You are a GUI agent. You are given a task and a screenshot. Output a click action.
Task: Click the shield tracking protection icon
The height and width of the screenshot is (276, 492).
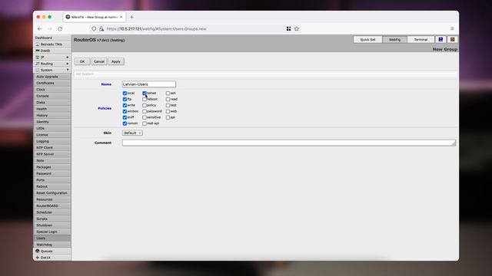94,29
